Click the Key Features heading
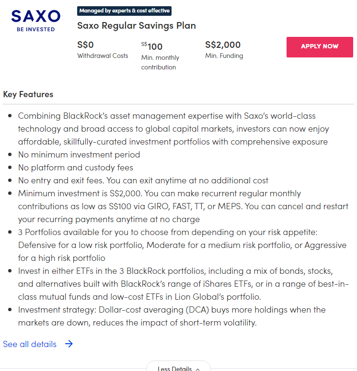The image size is (357, 371). point(28,94)
